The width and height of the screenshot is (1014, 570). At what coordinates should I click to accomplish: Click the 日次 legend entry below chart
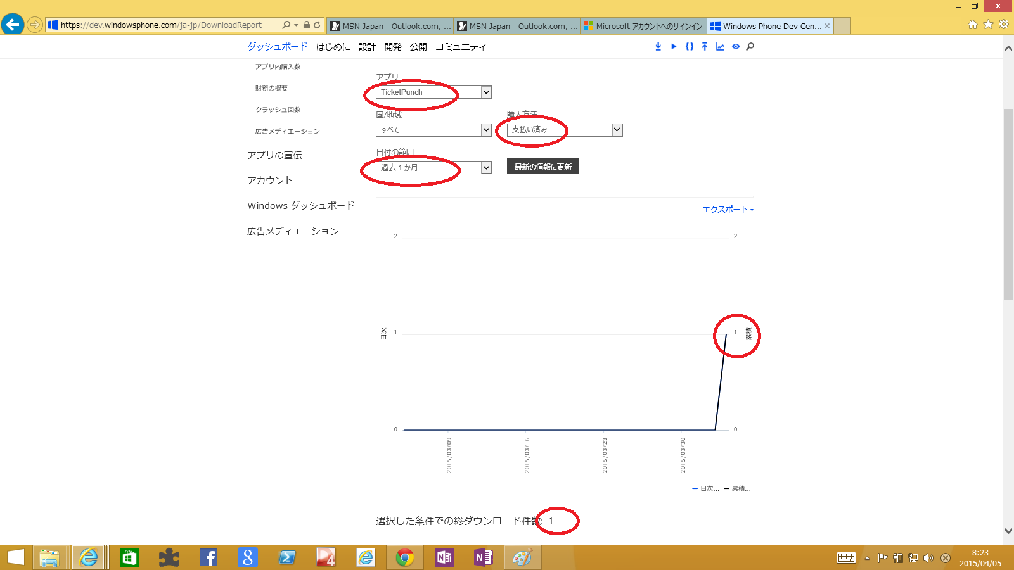[706, 488]
